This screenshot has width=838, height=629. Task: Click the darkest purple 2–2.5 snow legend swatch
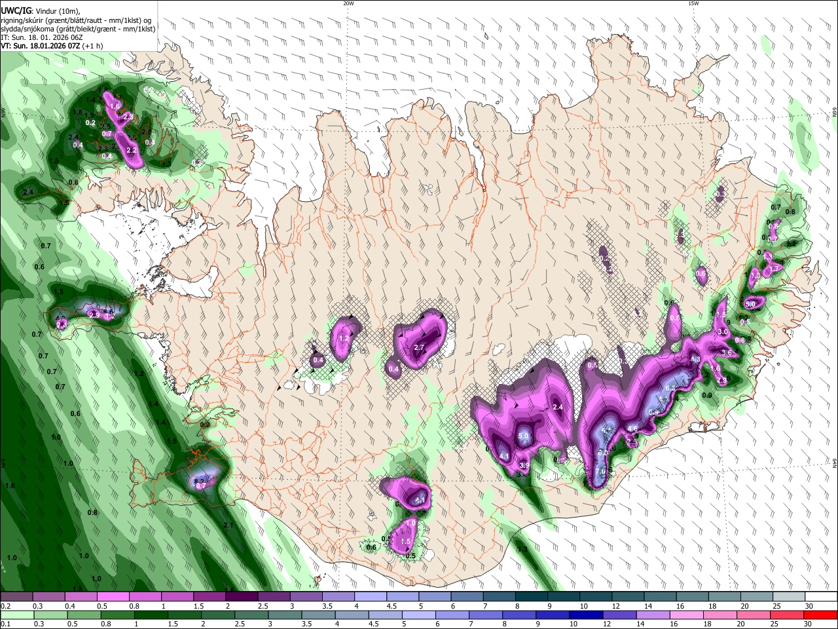[243, 597]
